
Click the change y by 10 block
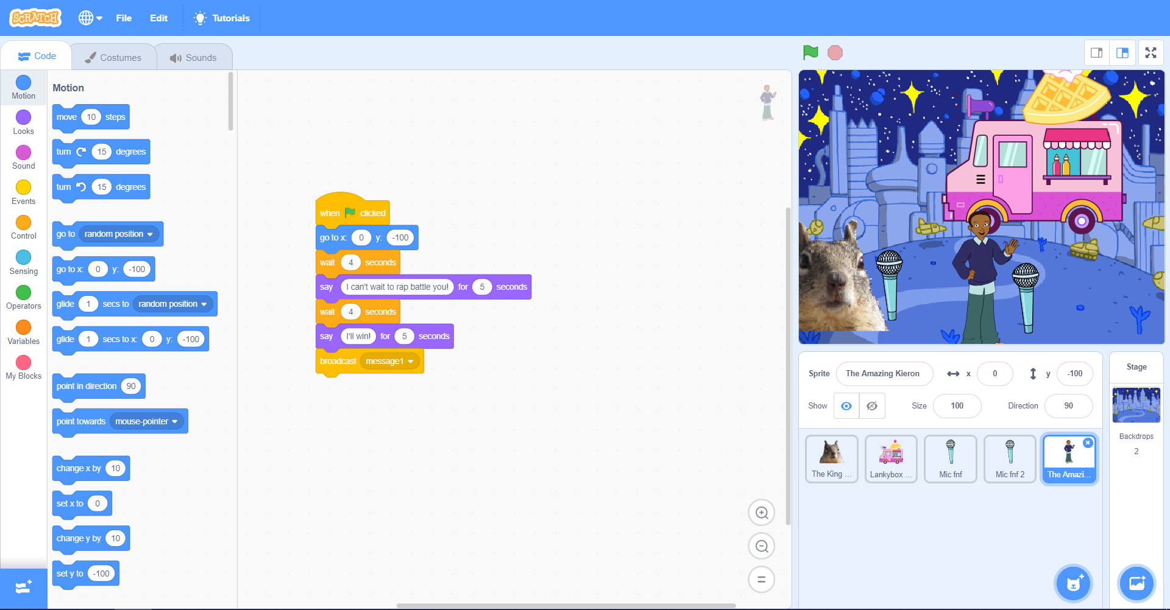pos(91,539)
